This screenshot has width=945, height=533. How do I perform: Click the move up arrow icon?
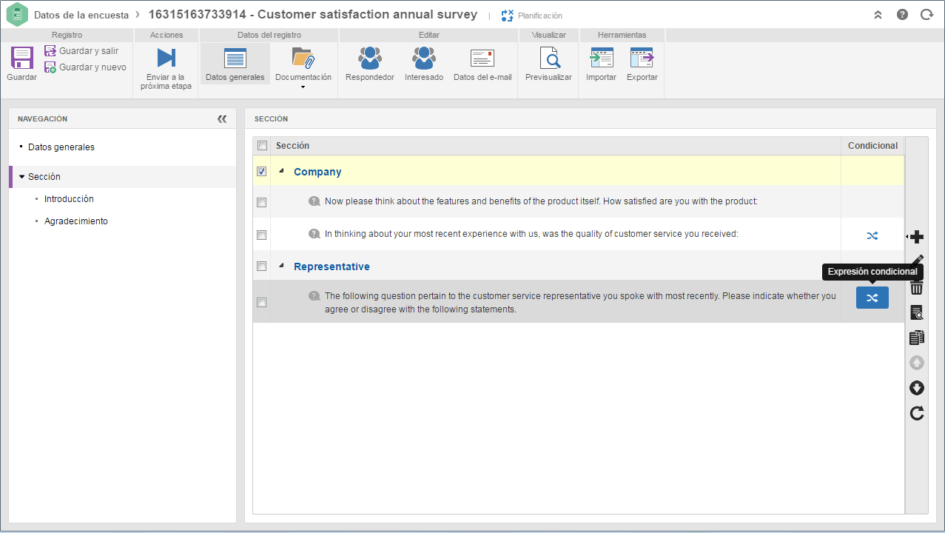click(917, 363)
